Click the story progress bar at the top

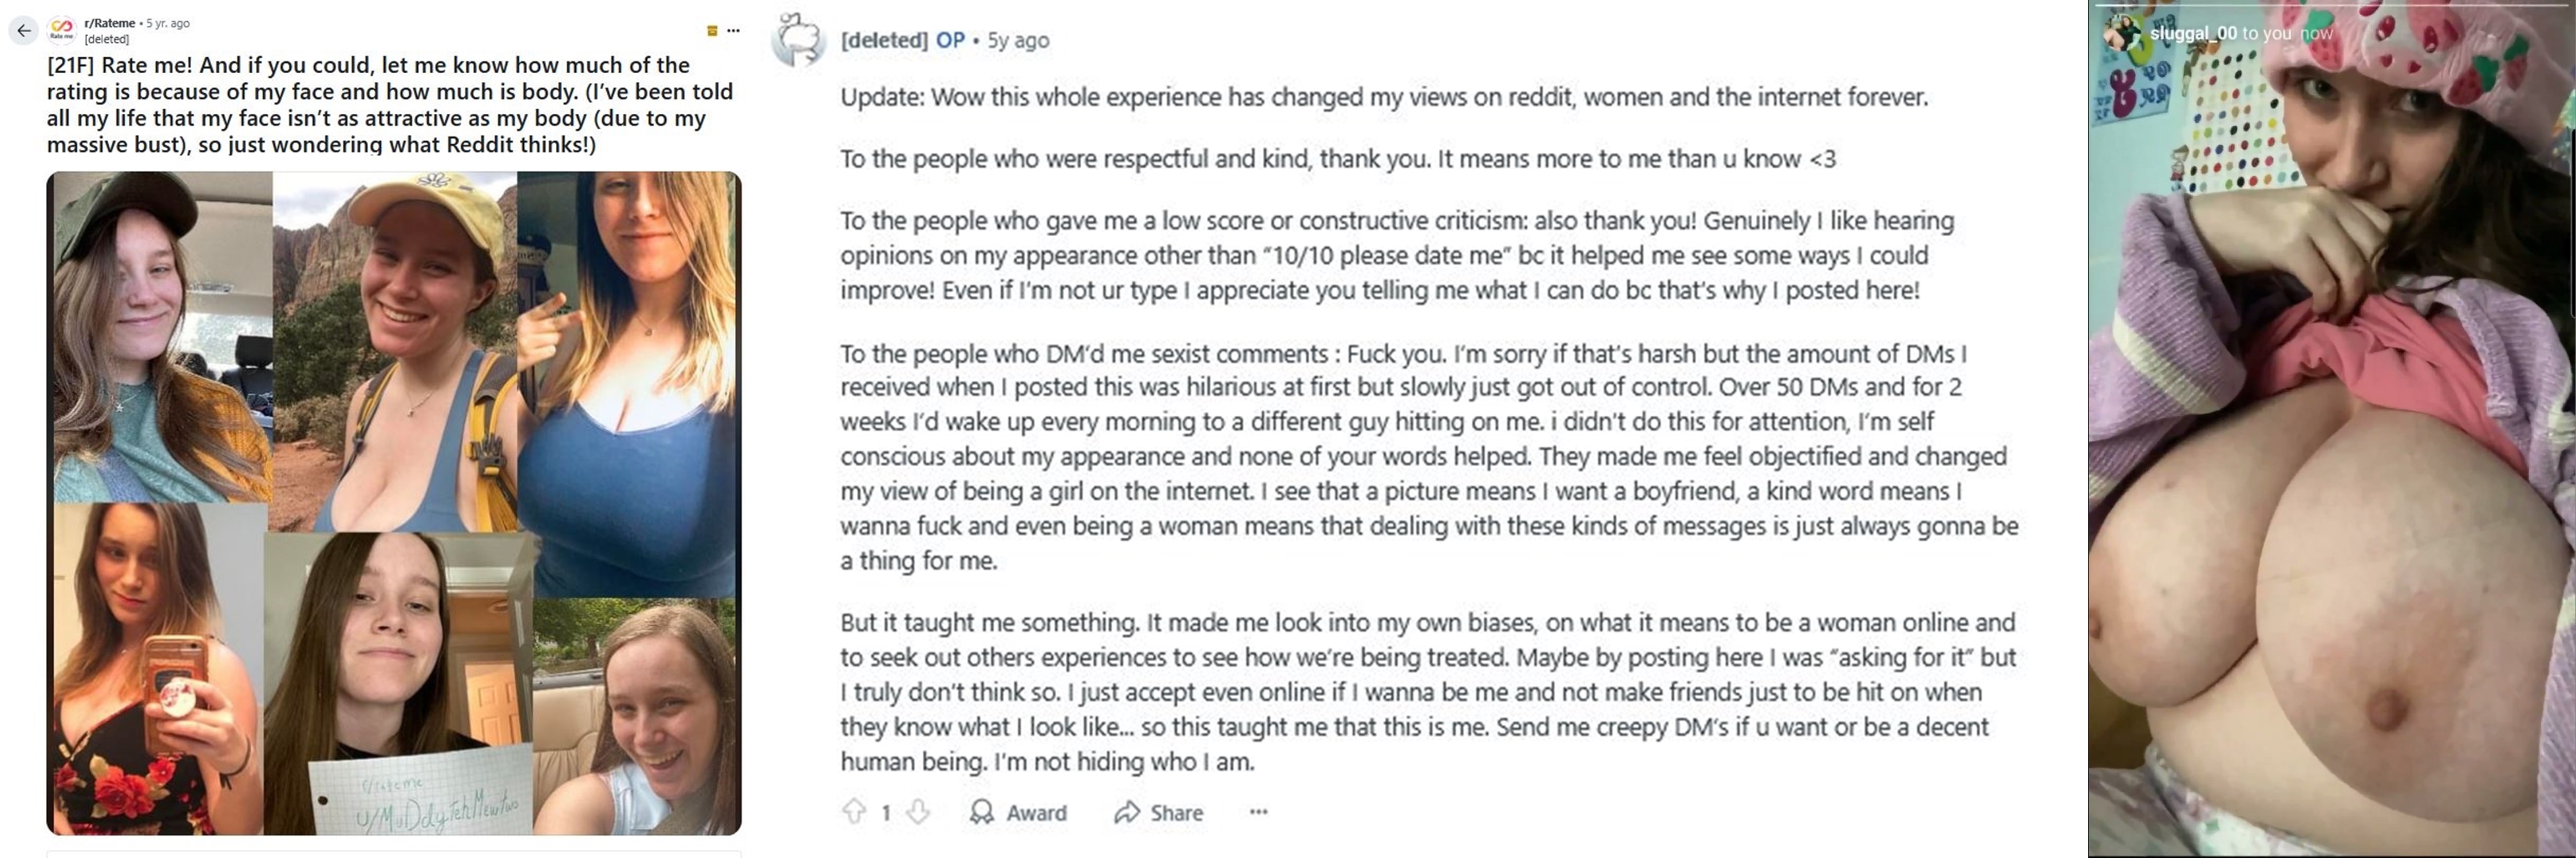(2330, 5)
